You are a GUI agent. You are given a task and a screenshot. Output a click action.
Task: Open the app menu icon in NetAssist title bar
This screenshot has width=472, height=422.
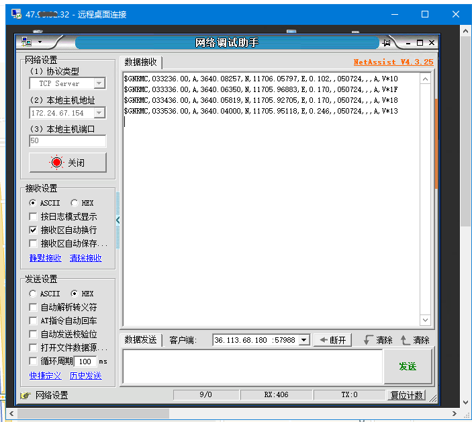pos(26,42)
